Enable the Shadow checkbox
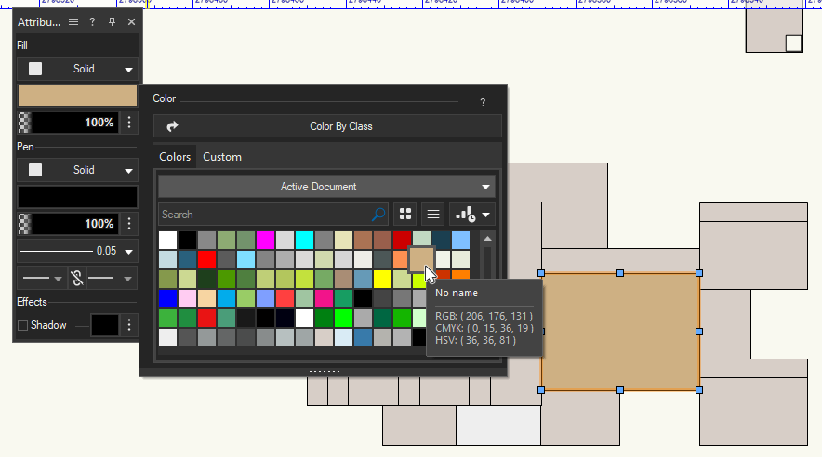The height and width of the screenshot is (457, 822). coord(22,325)
